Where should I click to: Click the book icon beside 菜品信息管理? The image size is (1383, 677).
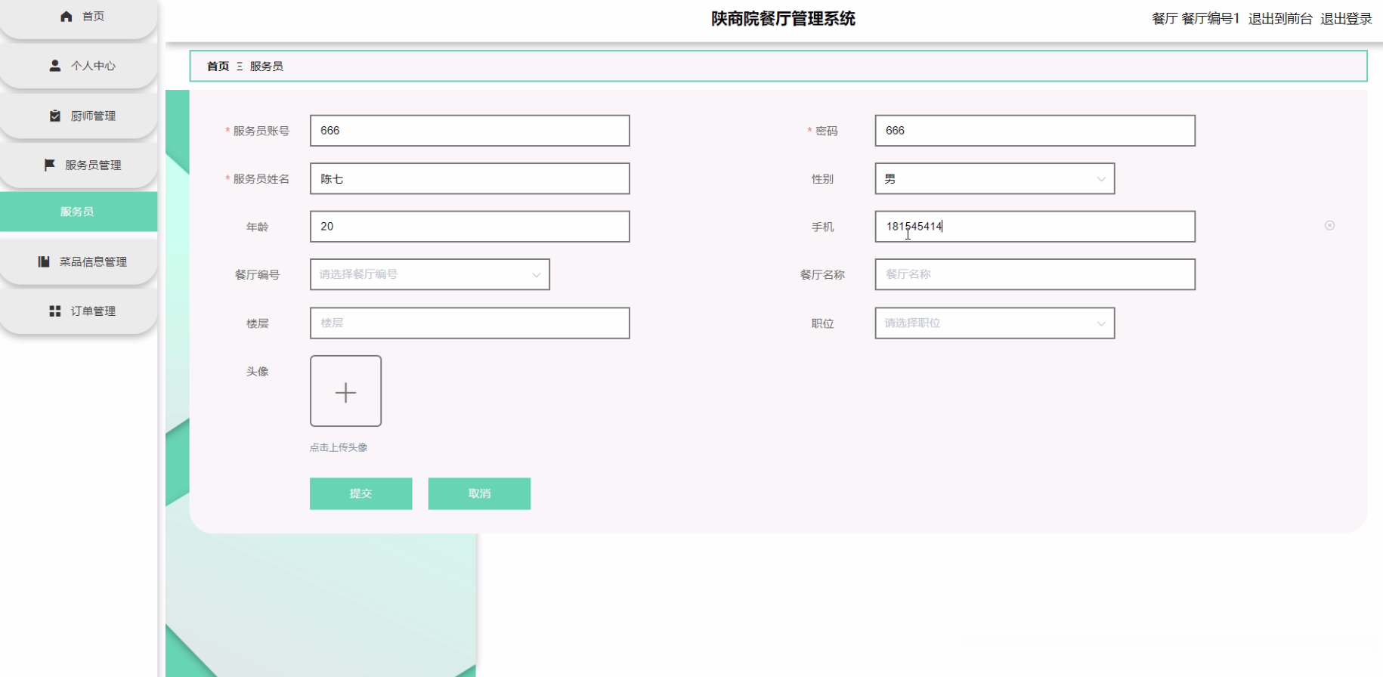point(44,261)
